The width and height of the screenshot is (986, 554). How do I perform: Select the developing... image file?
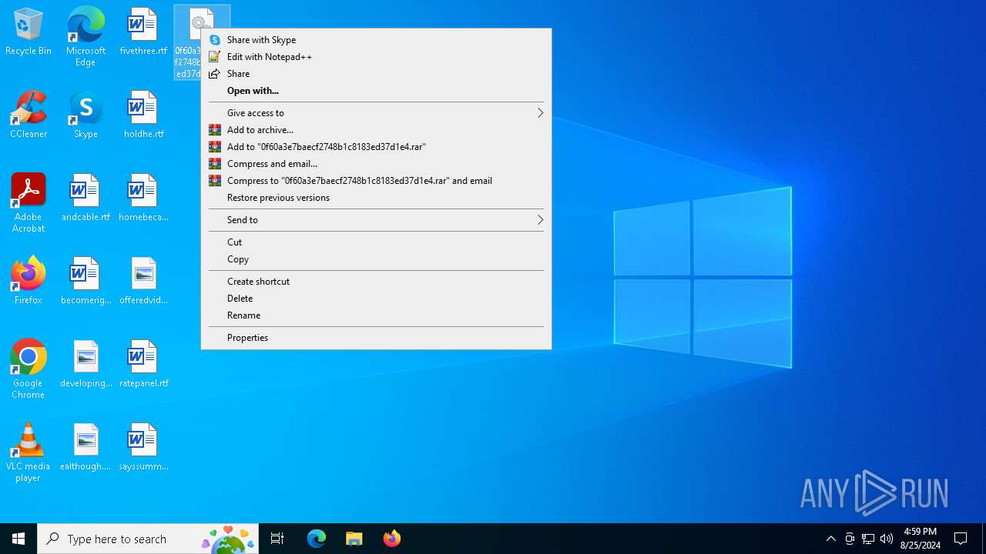86,364
